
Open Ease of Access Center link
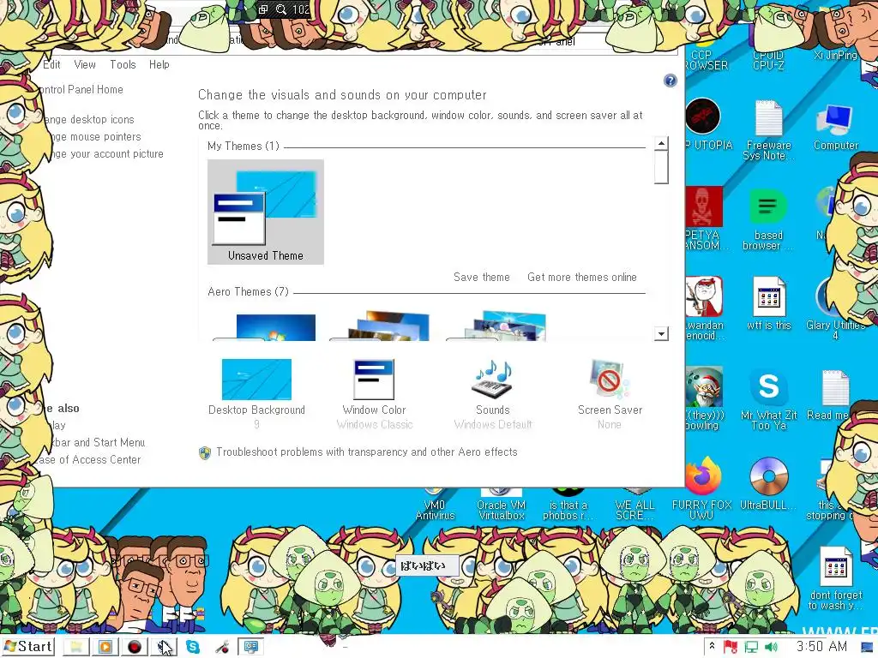[x=89, y=460]
